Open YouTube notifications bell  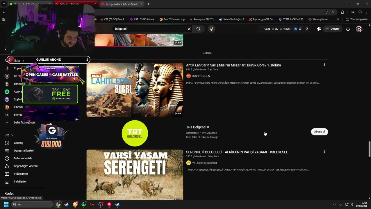(348, 29)
